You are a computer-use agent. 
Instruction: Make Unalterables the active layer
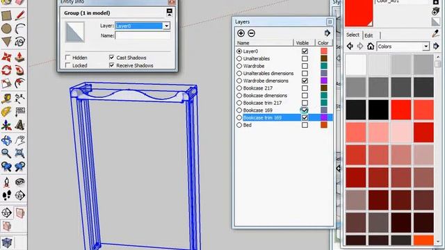coord(239,58)
